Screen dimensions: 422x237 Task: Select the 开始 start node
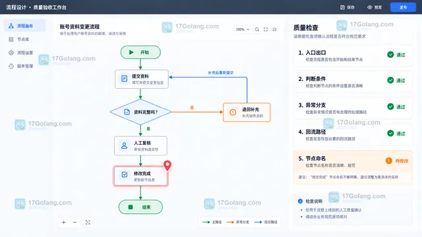(140, 52)
